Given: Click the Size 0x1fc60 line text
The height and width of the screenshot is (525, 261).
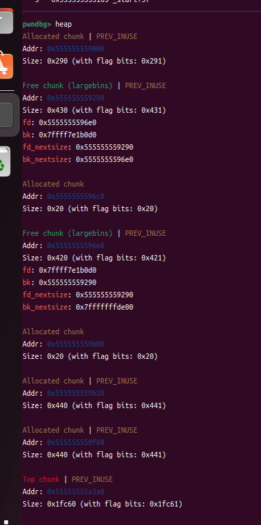Looking at the screenshot, I should [x=102, y=504].
